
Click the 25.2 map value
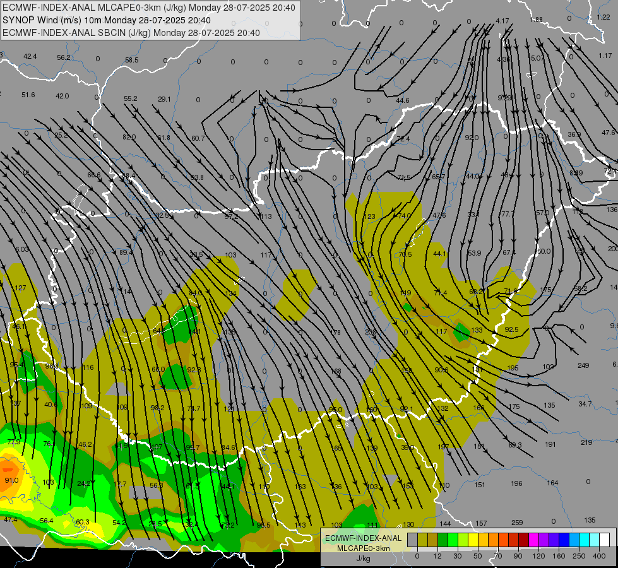point(61,135)
